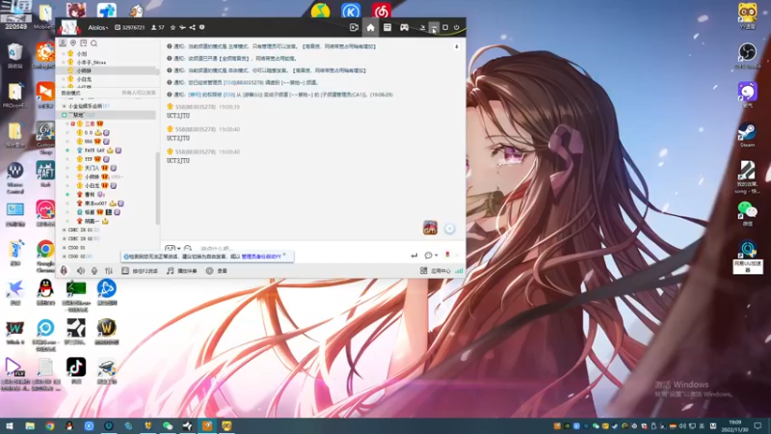Open the app center button
This screenshot has width=771, height=434.
tap(436, 271)
